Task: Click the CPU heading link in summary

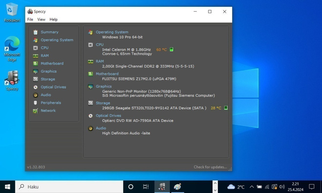Action: click(100, 45)
